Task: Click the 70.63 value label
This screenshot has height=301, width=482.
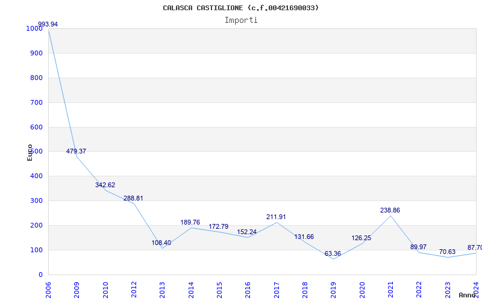Action: (x=447, y=252)
